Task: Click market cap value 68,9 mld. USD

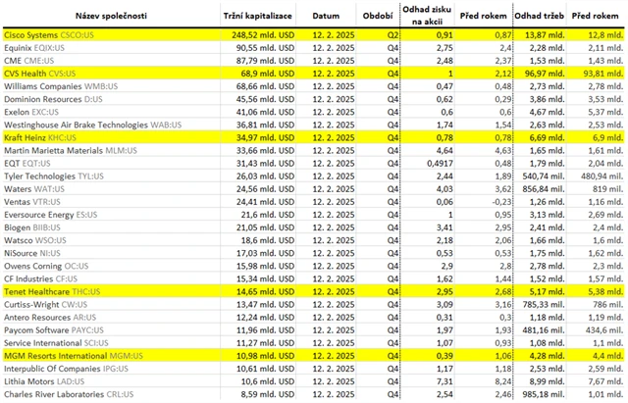Action: tap(268, 74)
